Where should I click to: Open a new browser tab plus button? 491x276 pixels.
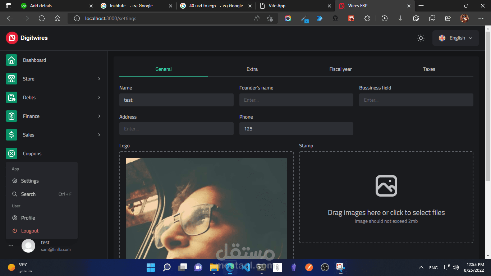point(421,6)
